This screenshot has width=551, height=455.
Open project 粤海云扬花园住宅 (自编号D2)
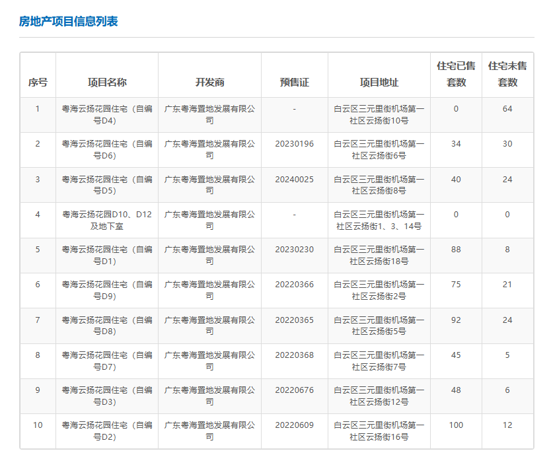click(x=107, y=431)
